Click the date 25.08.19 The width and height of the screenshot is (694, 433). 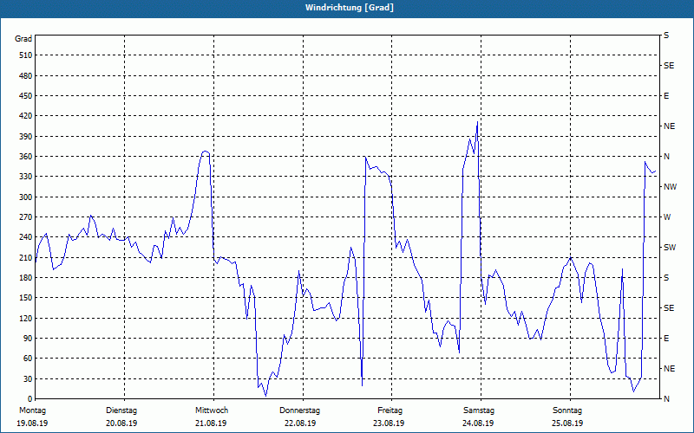567,423
